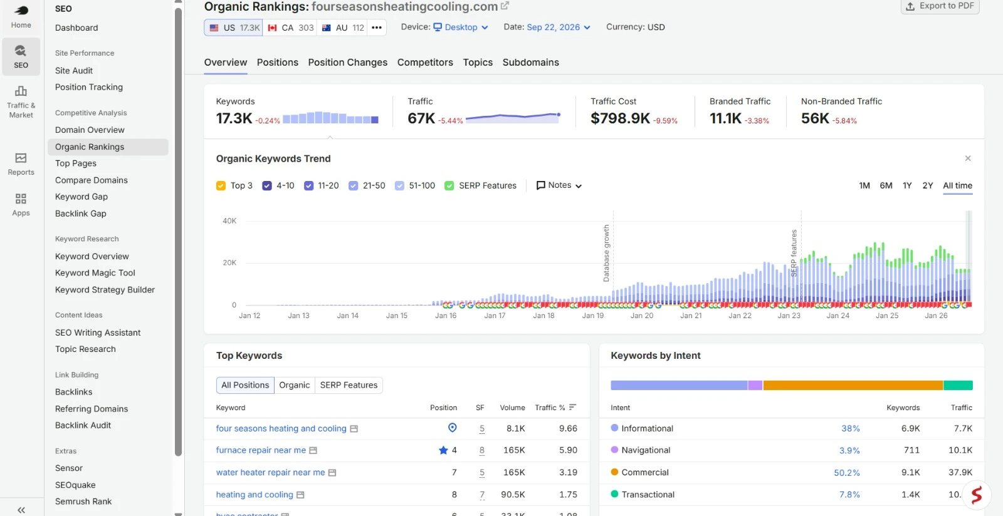The image size is (1003, 516).
Task: Toggle the 21-50 positions checkbox
Action: click(x=353, y=186)
